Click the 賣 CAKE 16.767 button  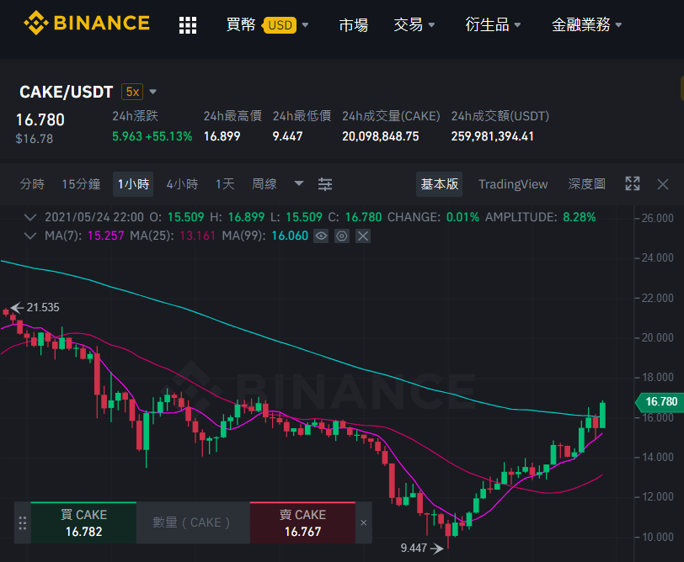point(302,522)
